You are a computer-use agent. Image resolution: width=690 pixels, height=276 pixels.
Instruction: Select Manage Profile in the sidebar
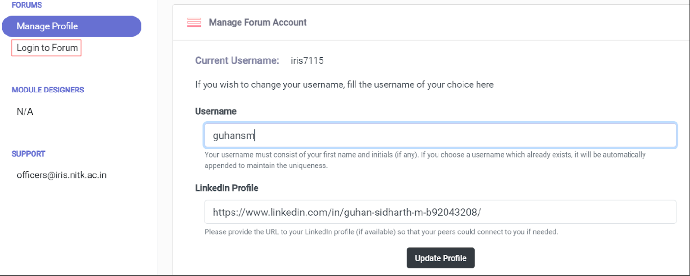tap(72, 26)
